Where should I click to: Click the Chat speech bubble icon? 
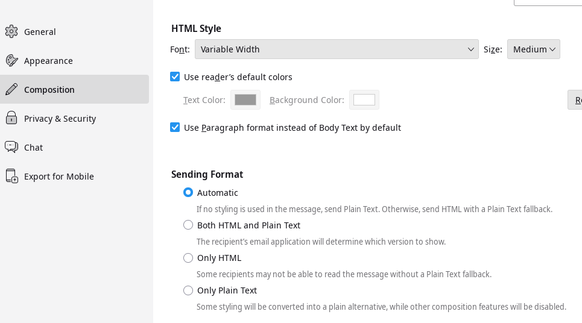(11, 147)
